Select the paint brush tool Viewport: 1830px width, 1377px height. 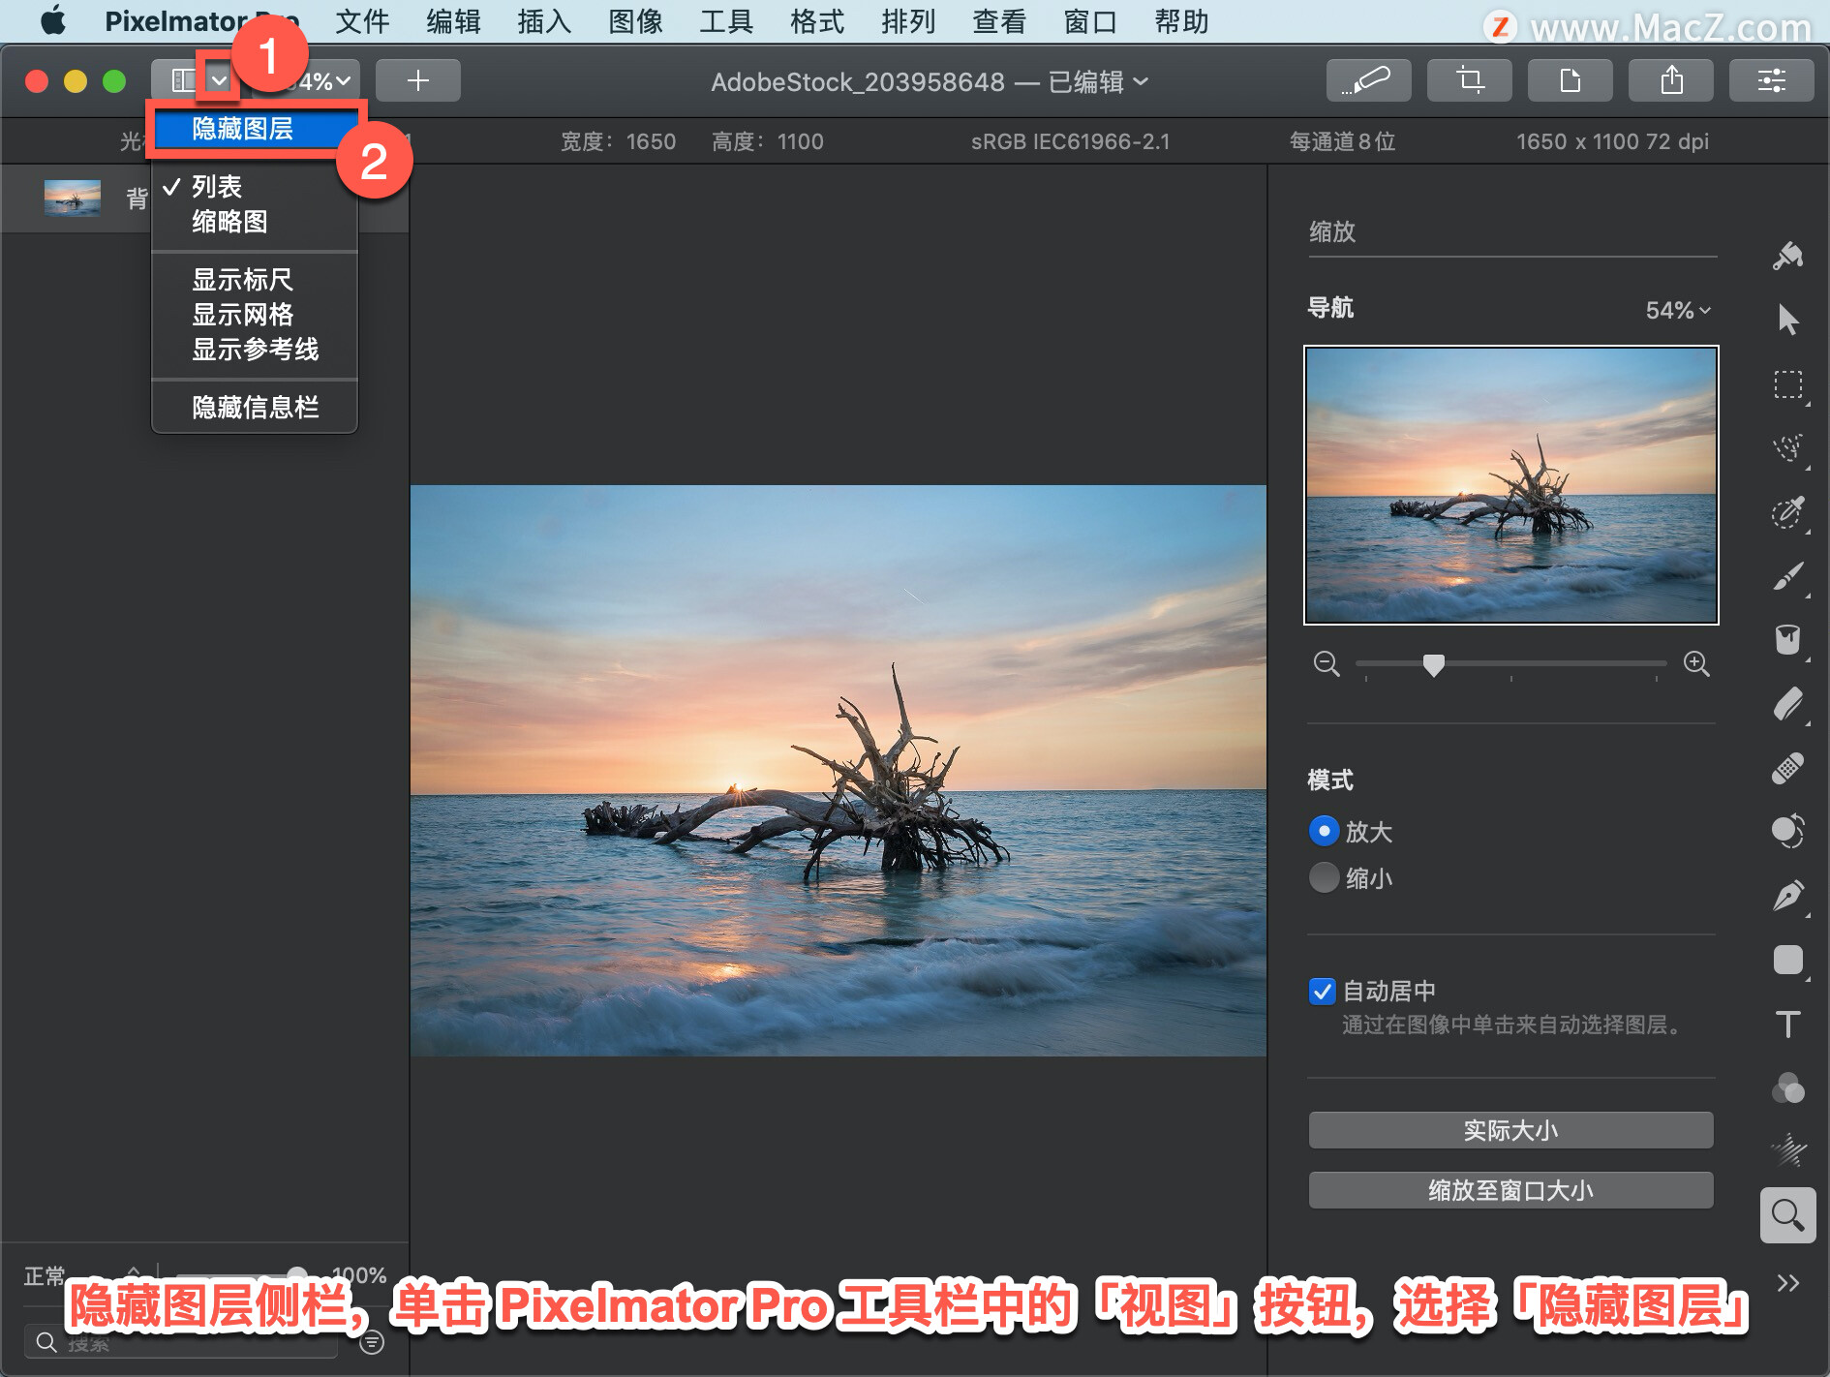click(1787, 576)
